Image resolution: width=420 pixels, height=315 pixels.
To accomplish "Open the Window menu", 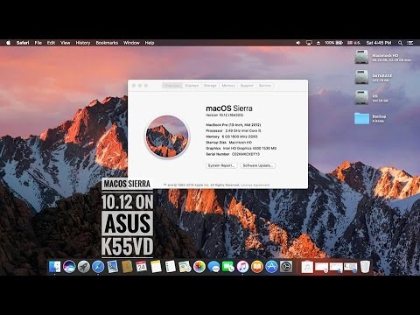I will pyautogui.click(x=131, y=43).
